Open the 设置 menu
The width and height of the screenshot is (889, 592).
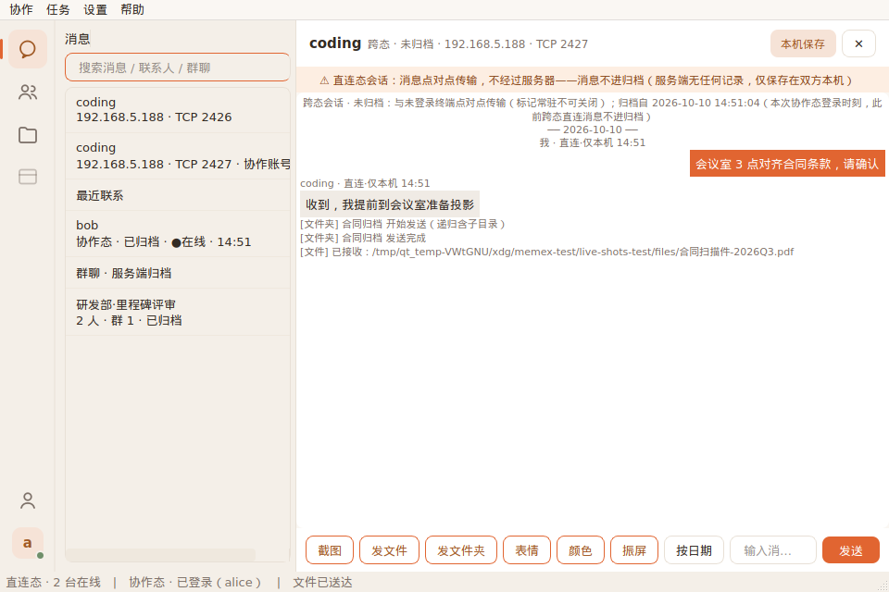click(94, 9)
